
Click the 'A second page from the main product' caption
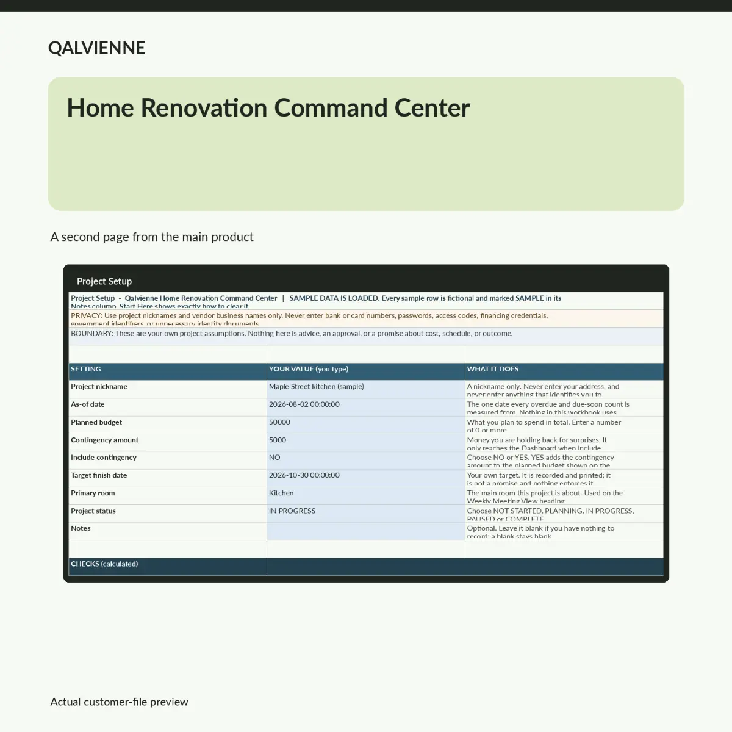[152, 237]
